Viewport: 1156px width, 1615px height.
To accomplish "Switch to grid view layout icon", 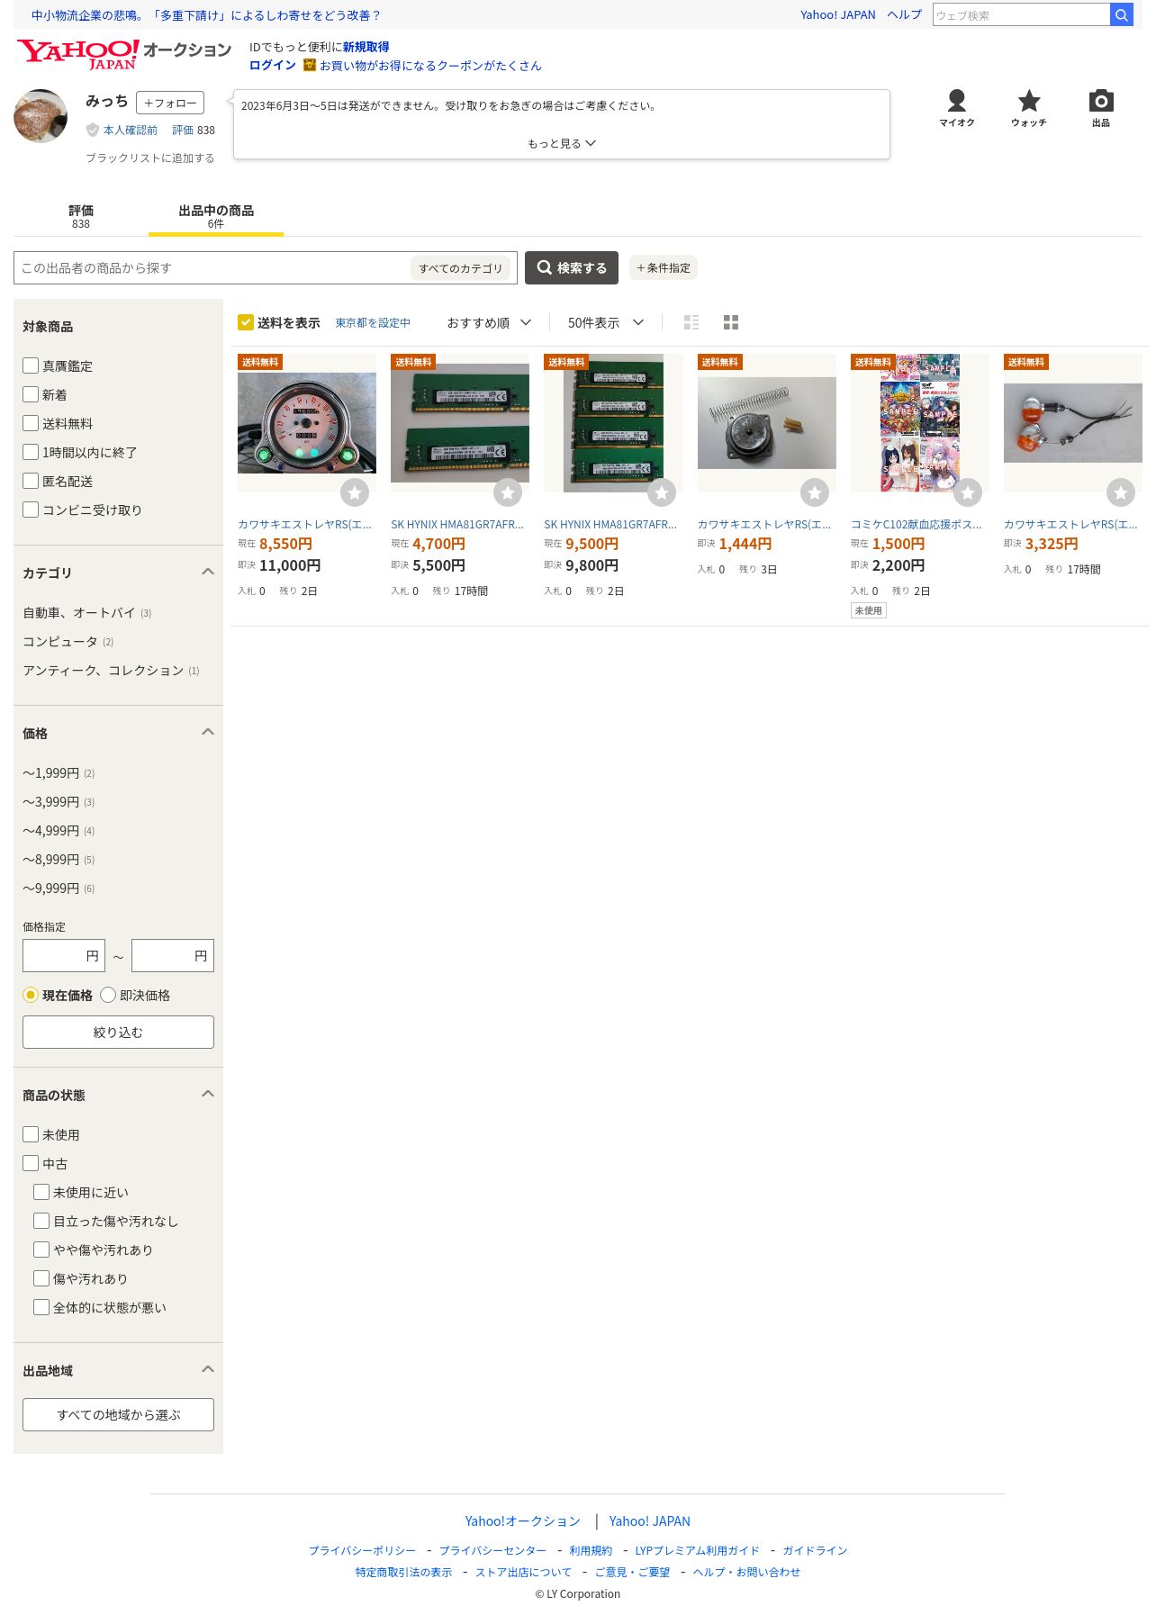I will tap(731, 322).
